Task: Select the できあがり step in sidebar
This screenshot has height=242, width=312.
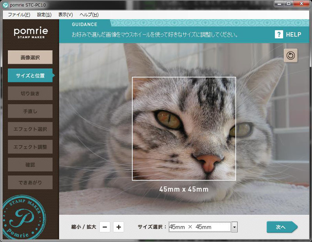Action: pos(30,182)
